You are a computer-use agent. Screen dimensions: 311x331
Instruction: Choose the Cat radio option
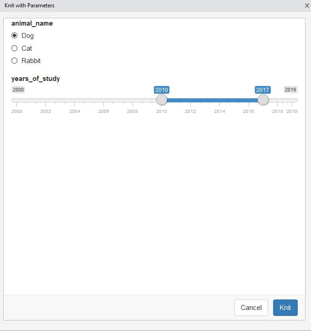(14, 48)
